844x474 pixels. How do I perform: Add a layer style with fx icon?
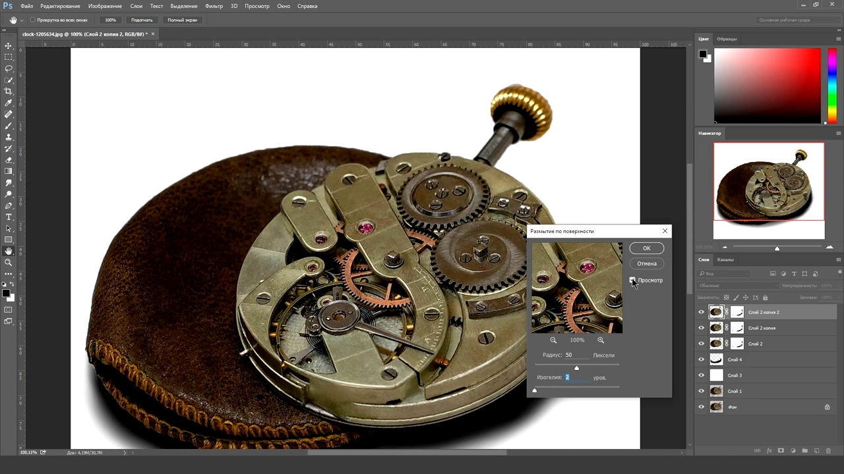point(769,451)
